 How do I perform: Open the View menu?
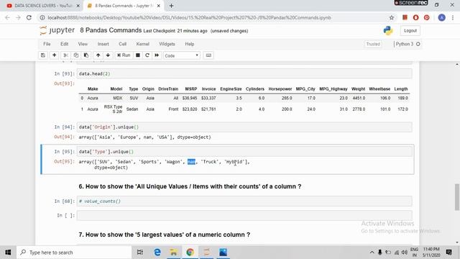tap(83, 44)
